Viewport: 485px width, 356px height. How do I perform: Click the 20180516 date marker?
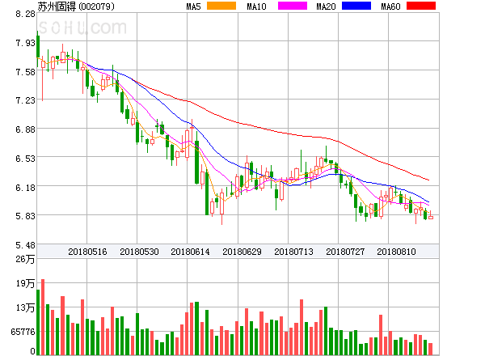(88, 252)
